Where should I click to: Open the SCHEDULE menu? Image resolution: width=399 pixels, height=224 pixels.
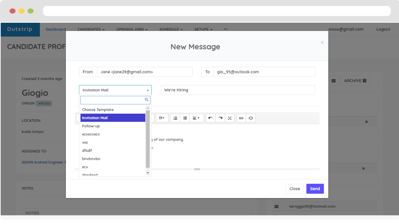[x=171, y=30]
